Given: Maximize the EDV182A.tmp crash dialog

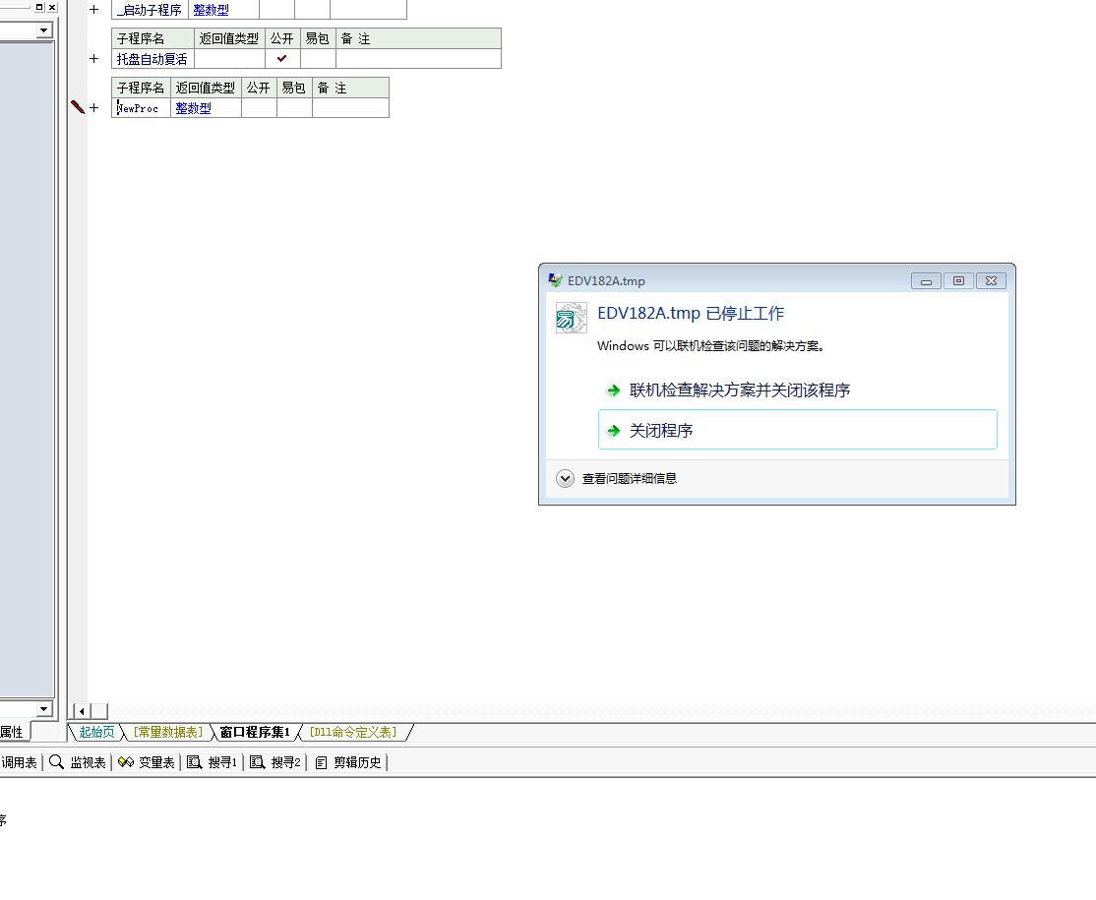Looking at the screenshot, I should click(958, 281).
